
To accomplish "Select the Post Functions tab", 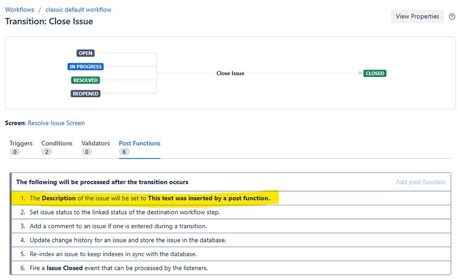I will coord(140,148).
